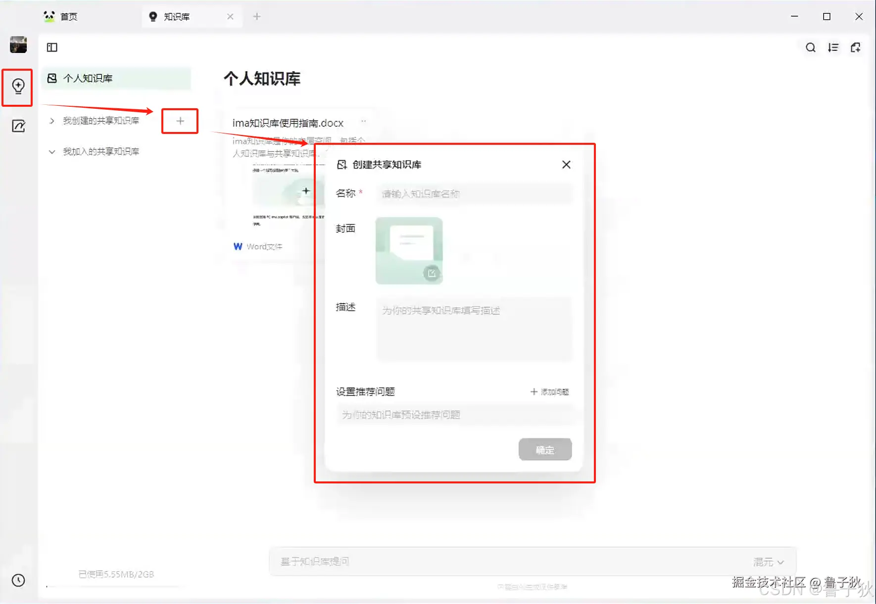This screenshot has width=876, height=604.
Task: Open the more options on ima知识库使用指南.docx card
Action: (x=364, y=122)
